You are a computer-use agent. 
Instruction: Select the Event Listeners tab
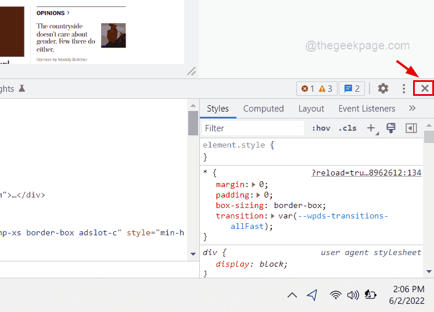click(367, 109)
